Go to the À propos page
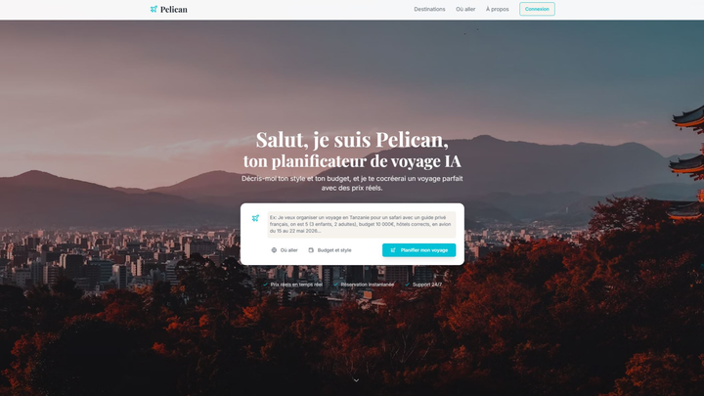This screenshot has width=704, height=396. pos(497,9)
